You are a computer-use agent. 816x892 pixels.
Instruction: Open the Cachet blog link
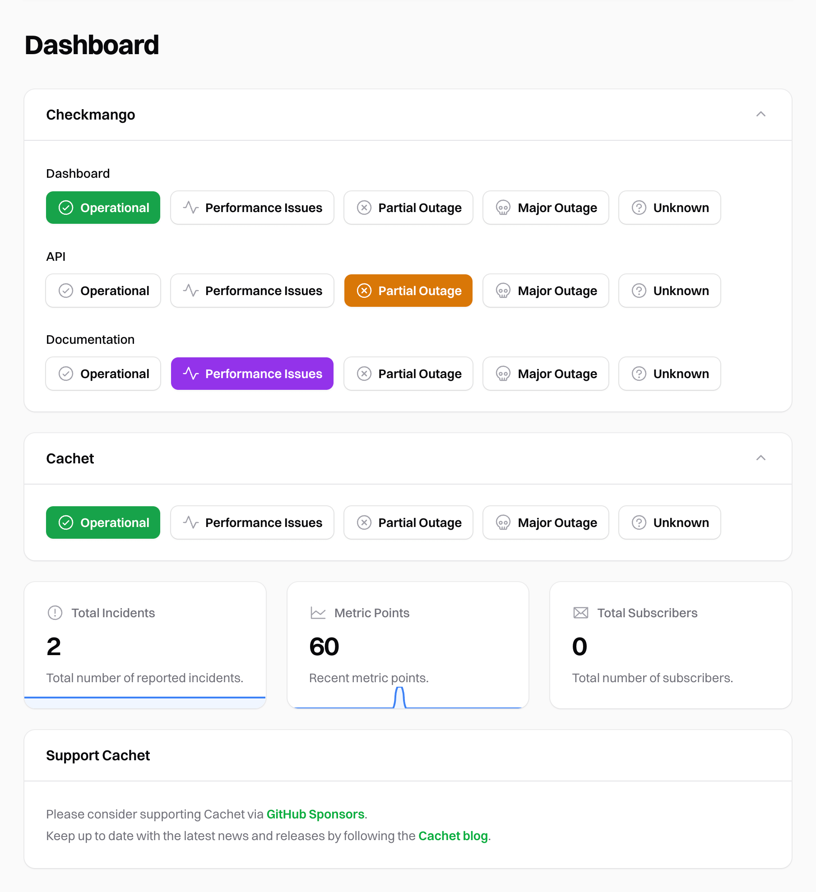point(453,836)
